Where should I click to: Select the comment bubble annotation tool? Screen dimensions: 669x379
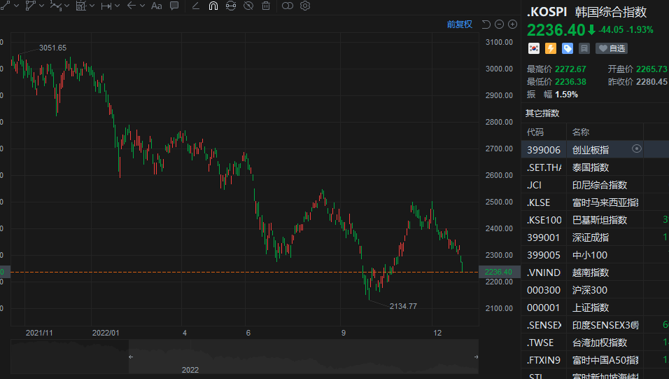point(174,6)
